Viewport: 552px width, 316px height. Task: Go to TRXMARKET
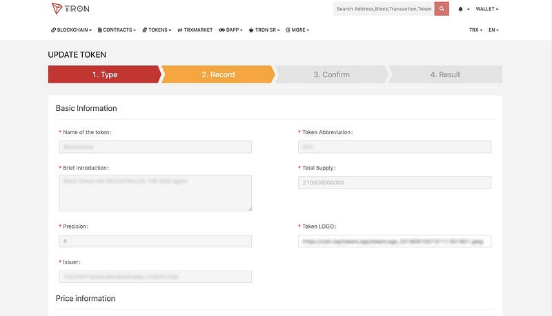coord(195,30)
